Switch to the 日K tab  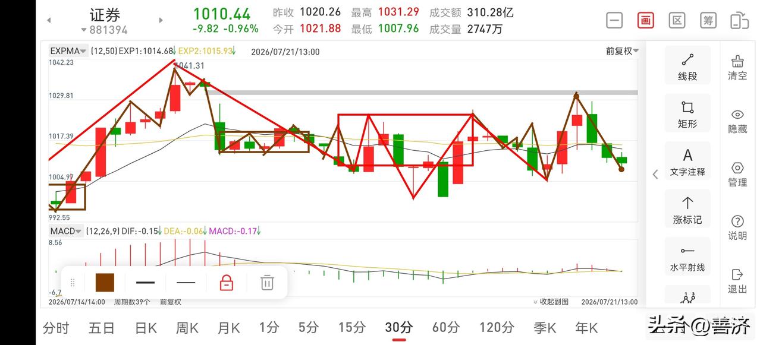pyautogui.click(x=146, y=327)
